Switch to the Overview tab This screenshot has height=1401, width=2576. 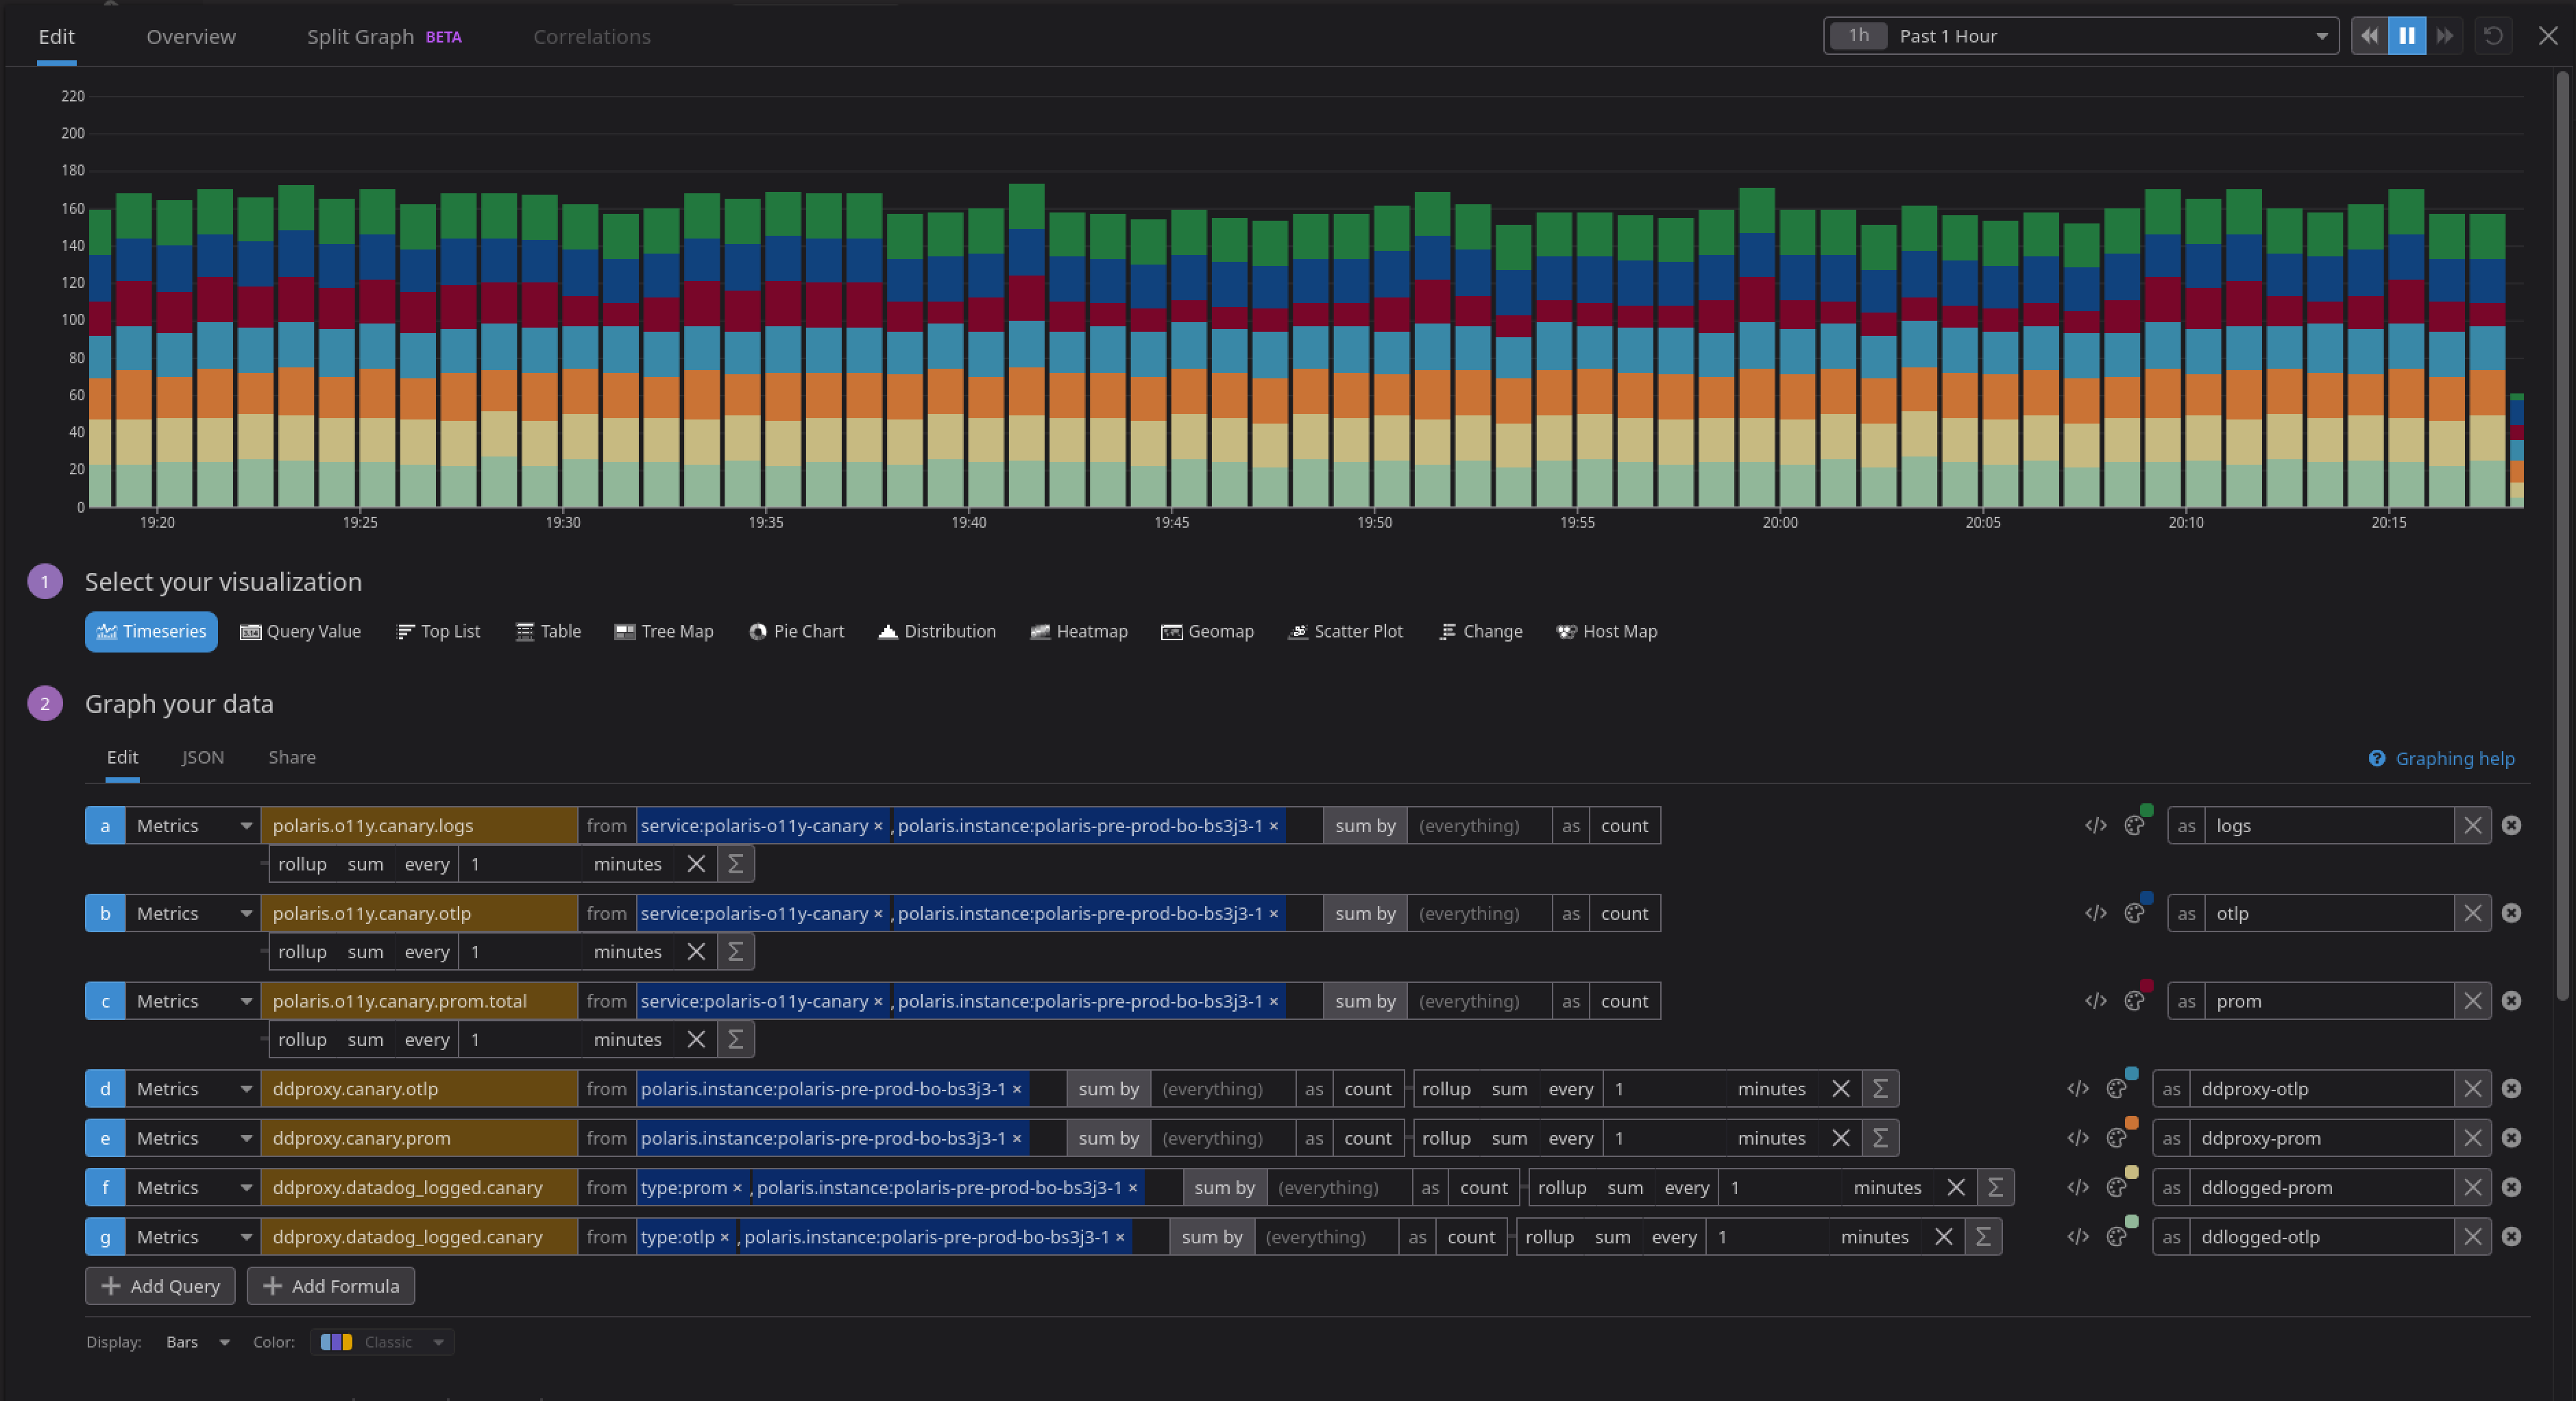(191, 36)
